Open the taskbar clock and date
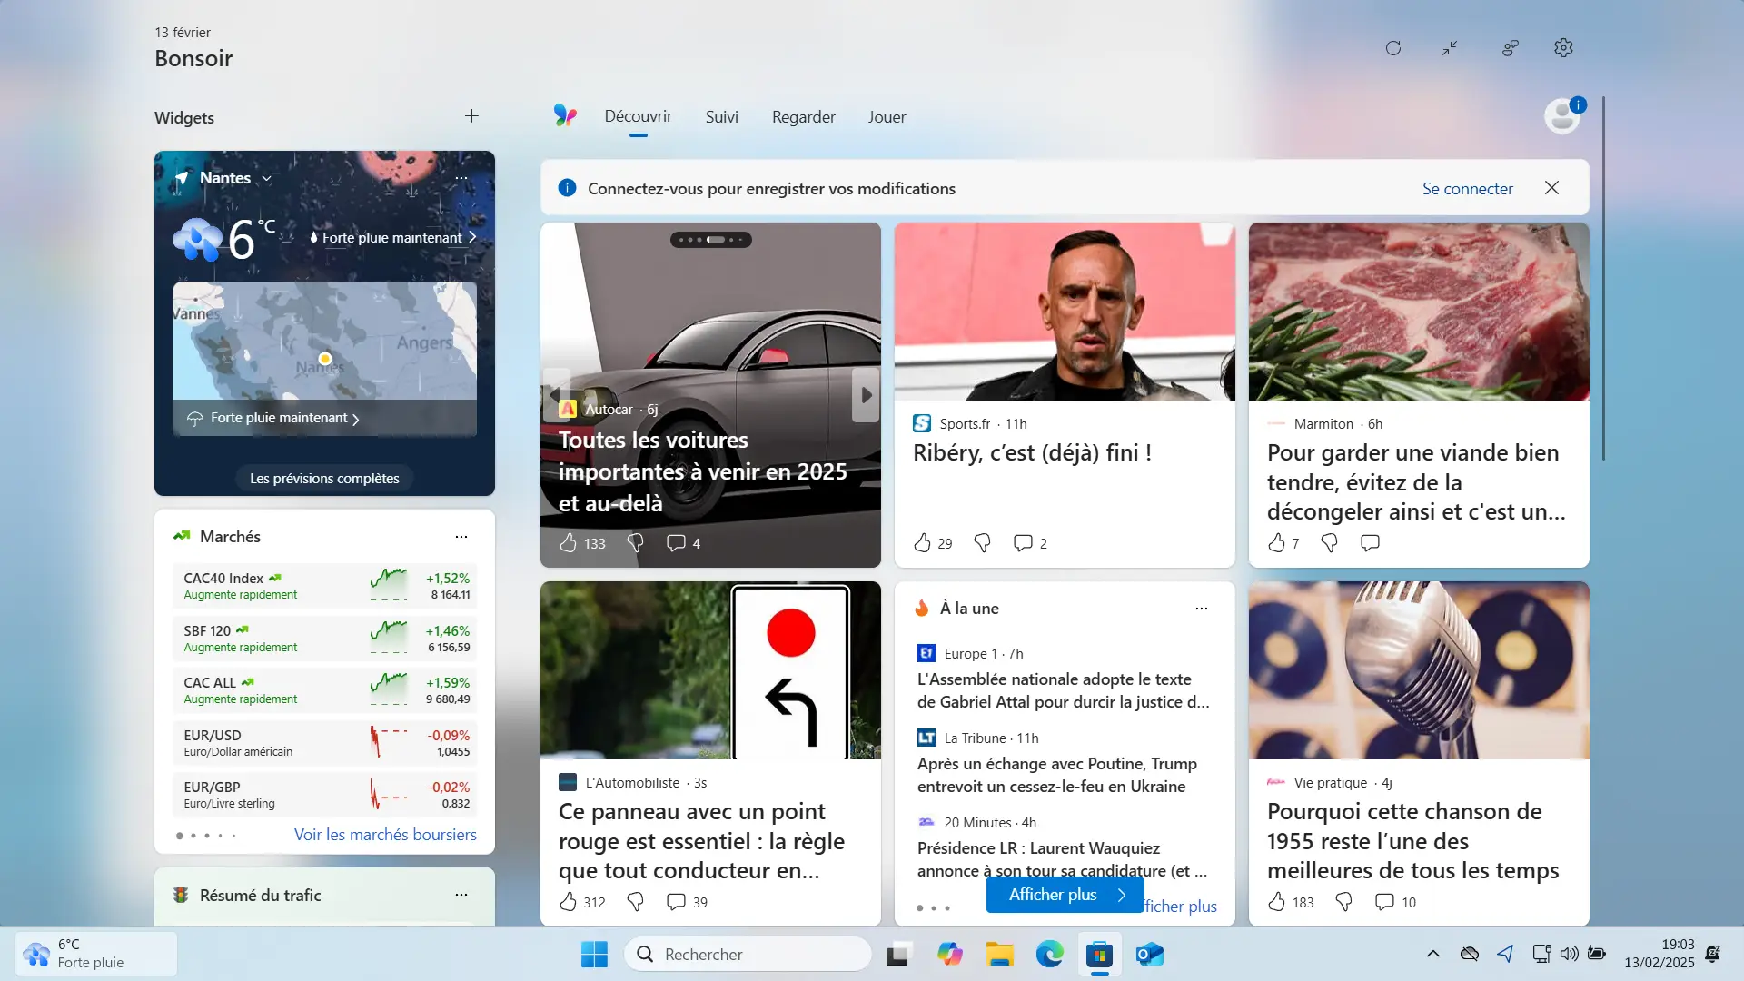 [1659, 954]
